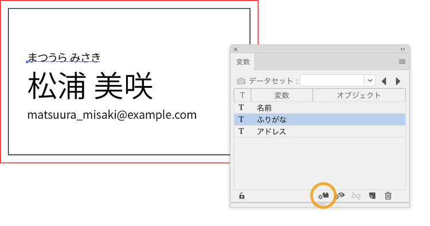Select the 松浦 美咲 name text

[x=90, y=85]
